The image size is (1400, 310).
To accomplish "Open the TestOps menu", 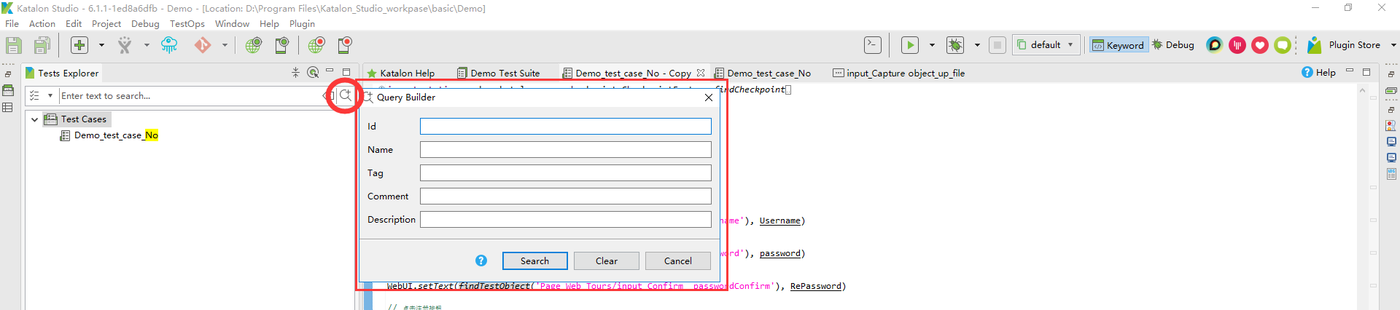I will [x=187, y=24].
